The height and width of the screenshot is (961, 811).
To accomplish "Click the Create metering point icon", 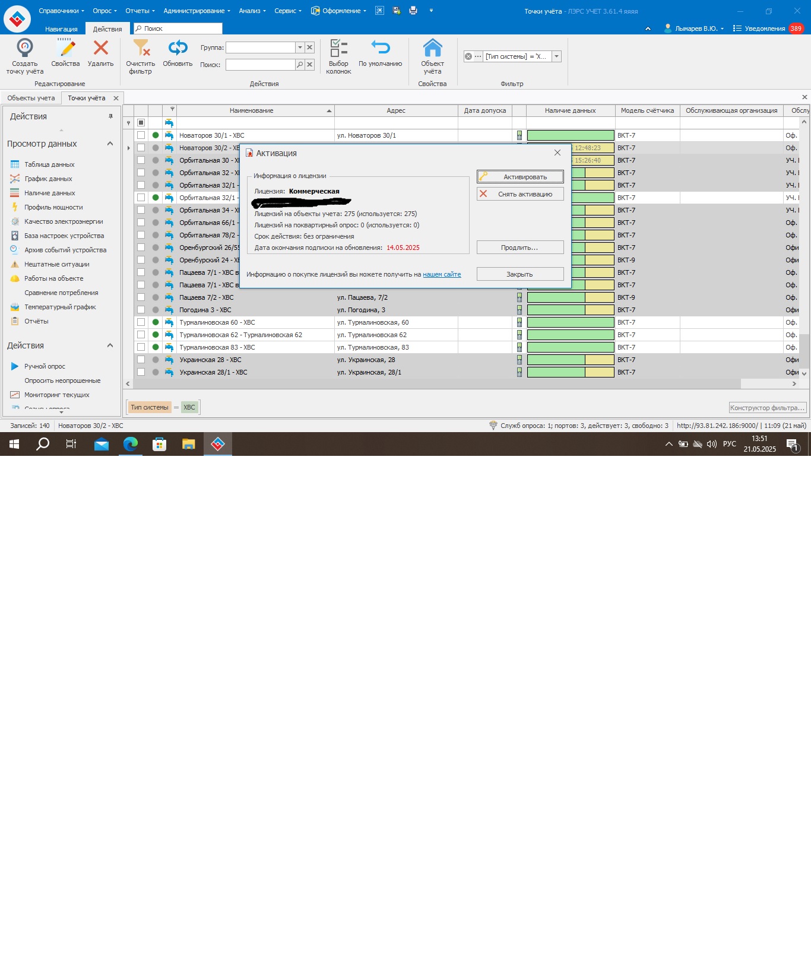I will (x=25, y=49).
